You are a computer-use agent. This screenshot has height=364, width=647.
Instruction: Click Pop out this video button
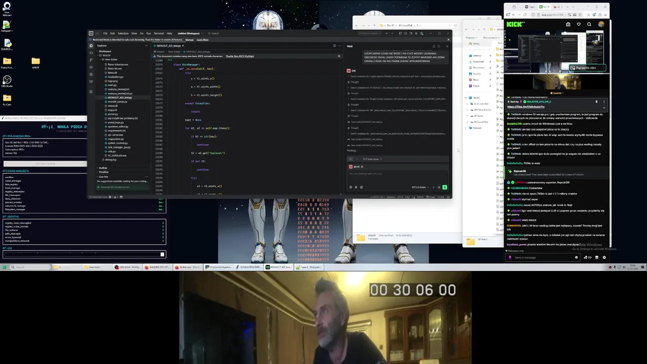(x=587, y=68)
